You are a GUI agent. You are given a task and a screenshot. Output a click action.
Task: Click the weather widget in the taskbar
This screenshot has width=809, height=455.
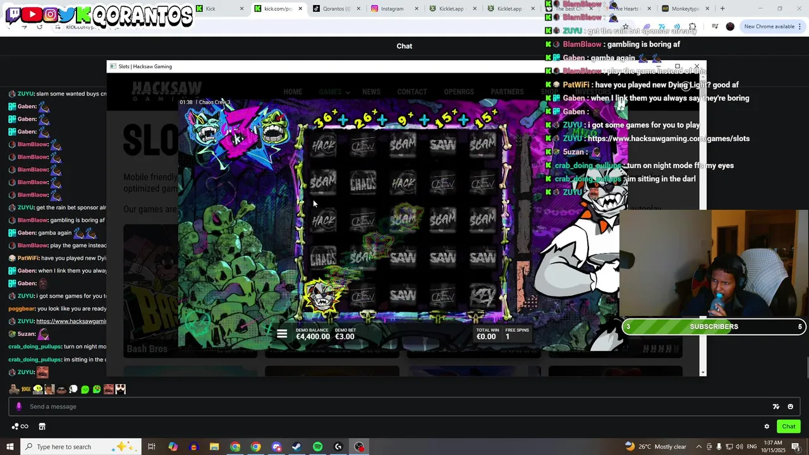point(655,447)
